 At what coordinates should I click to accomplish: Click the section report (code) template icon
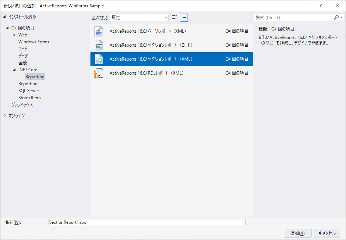point(99,45)
